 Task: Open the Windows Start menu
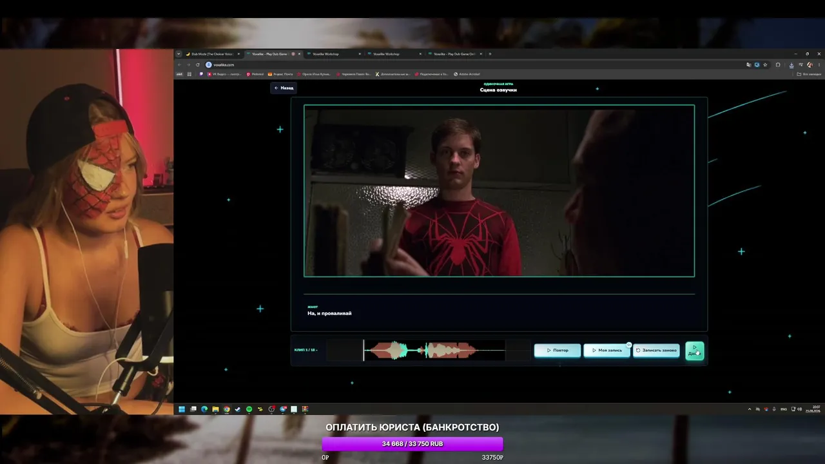coord(182,409)
